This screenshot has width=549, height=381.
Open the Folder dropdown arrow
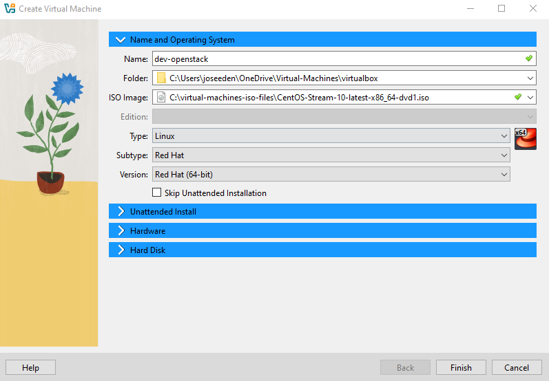pos(529,78)
